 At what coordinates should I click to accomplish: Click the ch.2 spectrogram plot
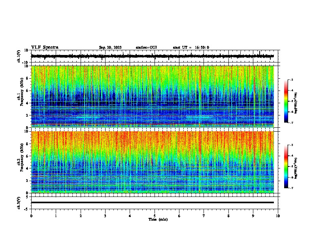coord(153,162)
